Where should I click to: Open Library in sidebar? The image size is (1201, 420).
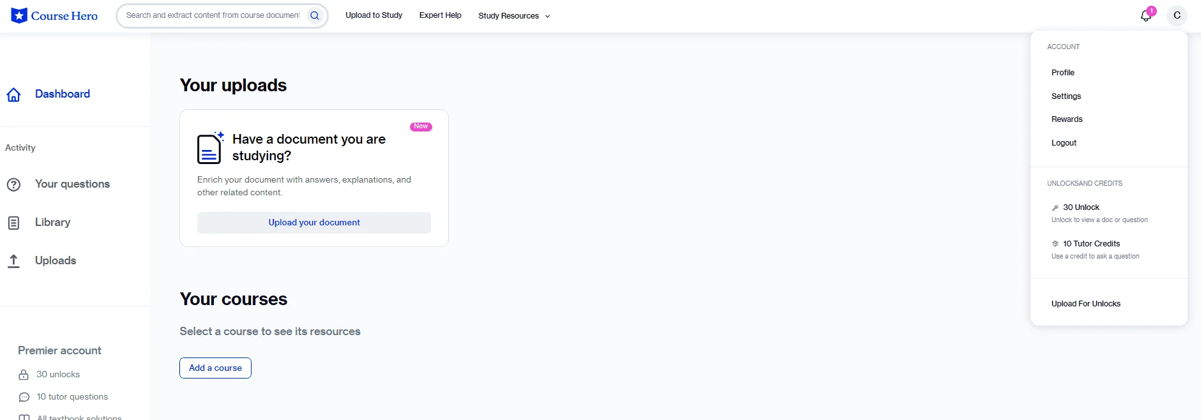point(52,222)
